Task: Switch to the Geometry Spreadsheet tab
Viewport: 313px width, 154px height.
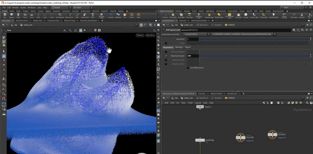Action: pos(88,21)
